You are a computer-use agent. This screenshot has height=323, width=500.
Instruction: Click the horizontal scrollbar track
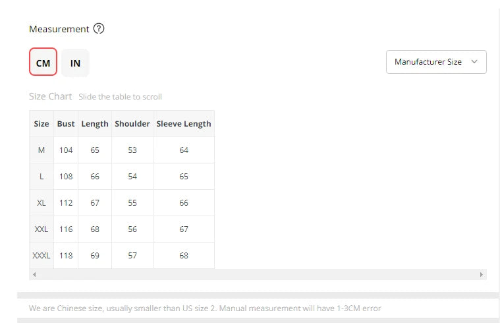pyautogui.click(x=258, y=274)
